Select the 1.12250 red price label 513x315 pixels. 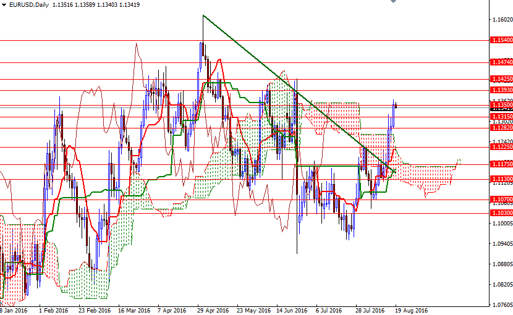(501, 147)
